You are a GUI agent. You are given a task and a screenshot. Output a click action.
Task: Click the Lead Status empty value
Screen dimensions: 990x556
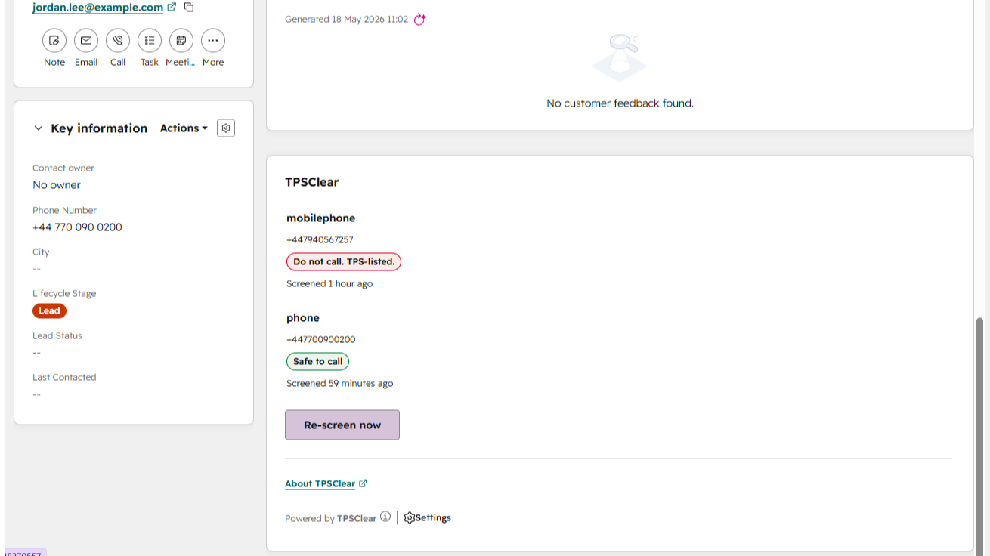[37, 353]
